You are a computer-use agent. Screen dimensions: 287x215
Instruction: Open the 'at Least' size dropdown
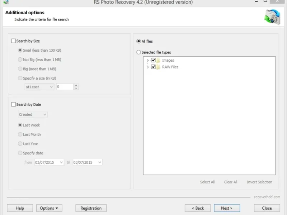point(39,87)
